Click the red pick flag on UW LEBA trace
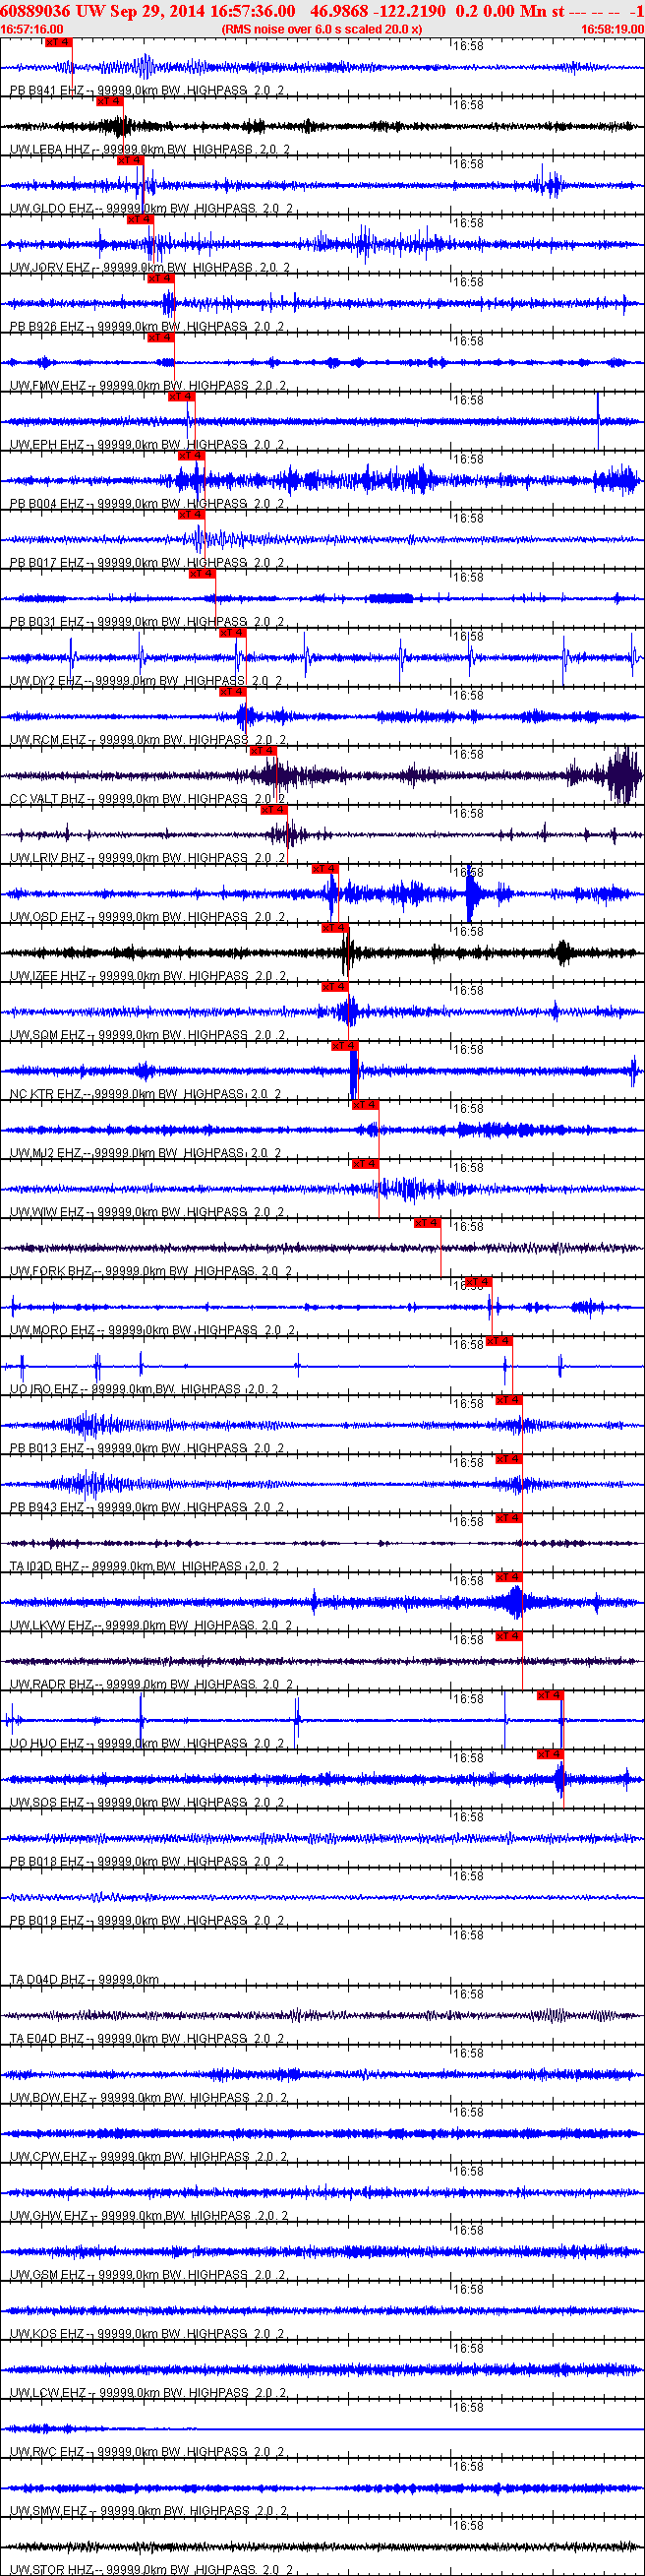645x2576 pixels. click(109, 101)
